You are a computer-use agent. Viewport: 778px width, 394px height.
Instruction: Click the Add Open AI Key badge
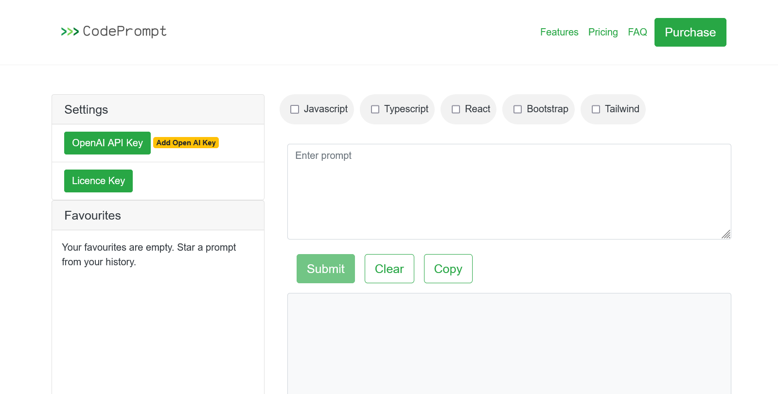[x=186, y=143]
